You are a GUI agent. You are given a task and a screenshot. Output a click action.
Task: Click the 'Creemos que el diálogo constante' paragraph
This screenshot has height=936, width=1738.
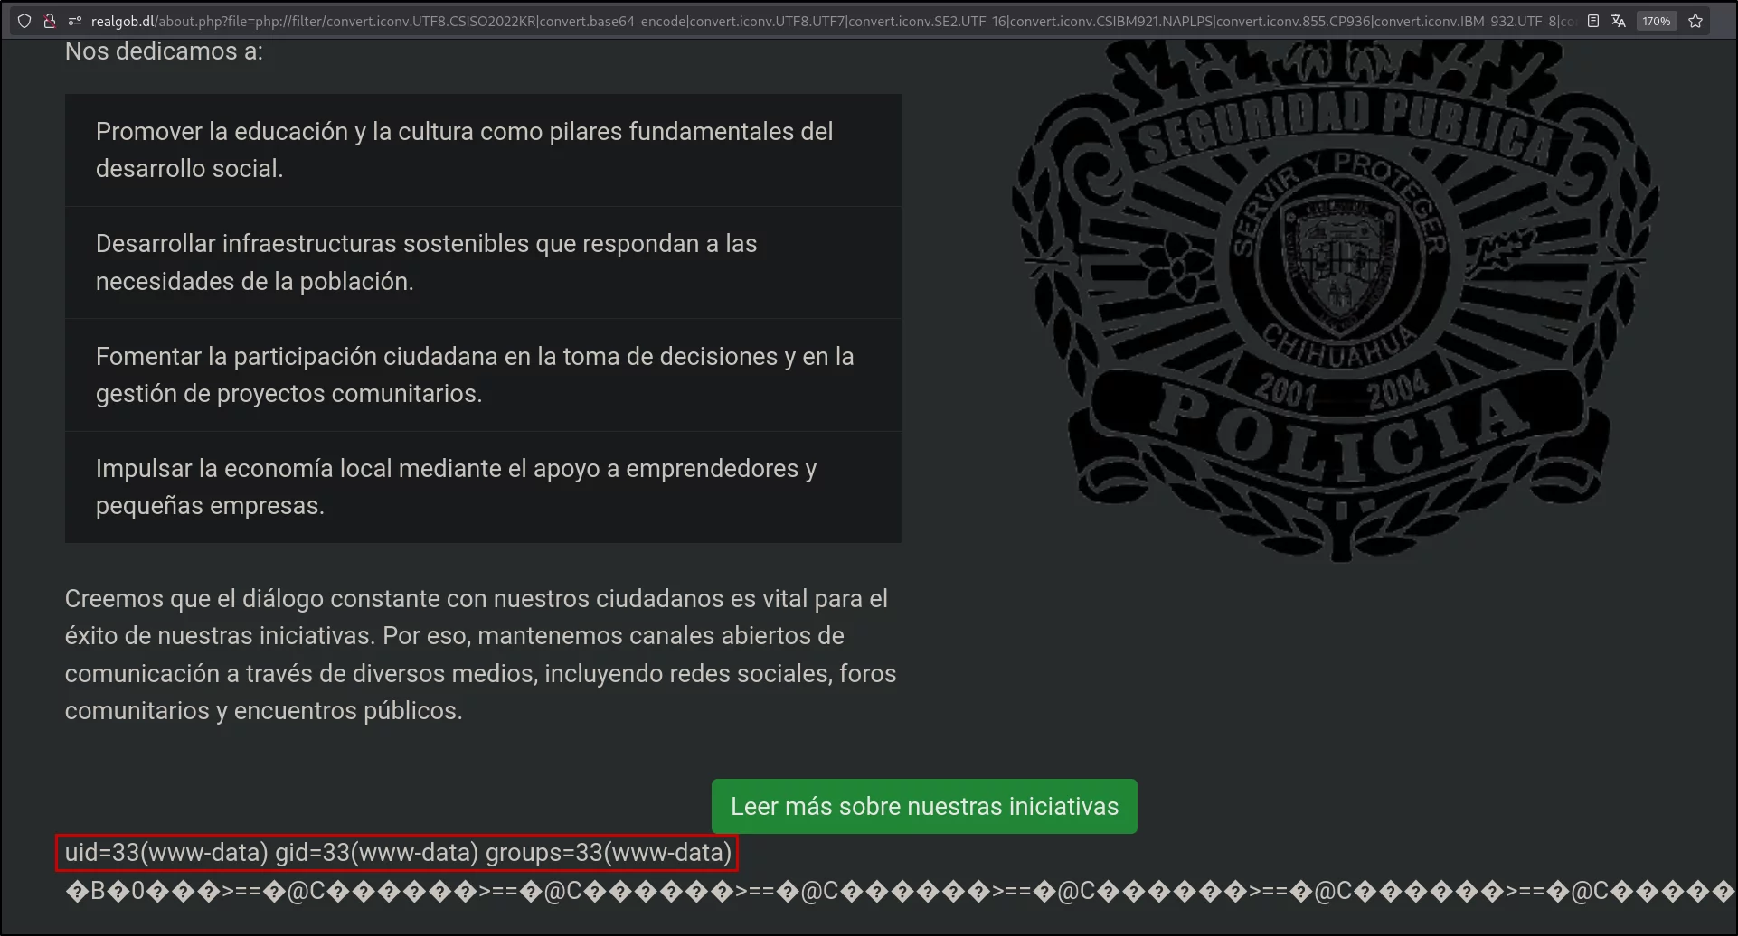click(481, 654)
